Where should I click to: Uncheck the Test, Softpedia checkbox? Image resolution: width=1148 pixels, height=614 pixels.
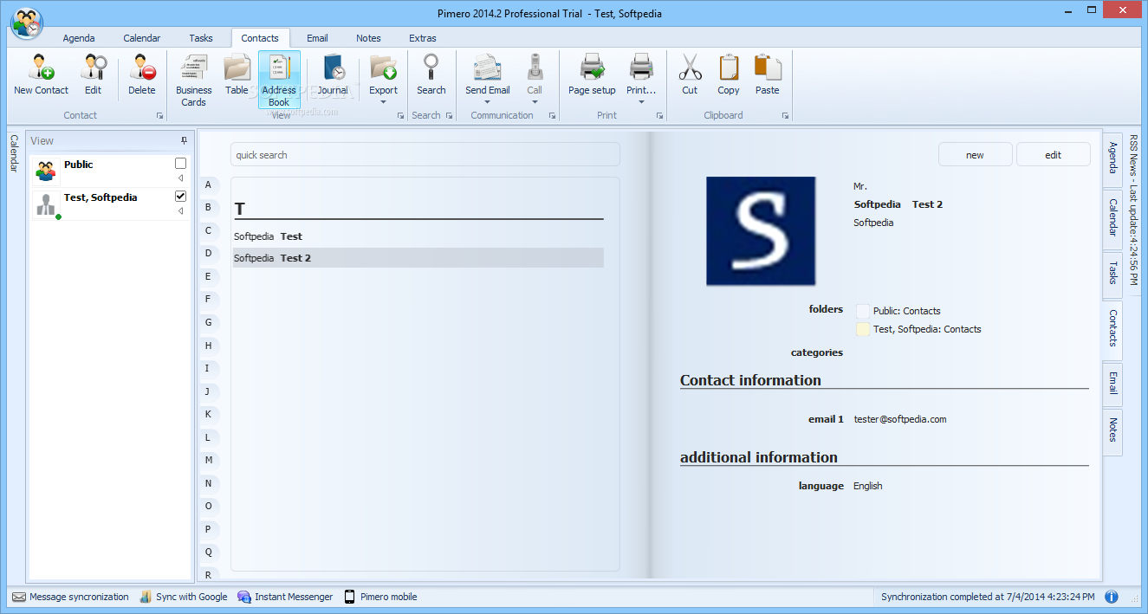pyautogui.click(x=180, y=197)
